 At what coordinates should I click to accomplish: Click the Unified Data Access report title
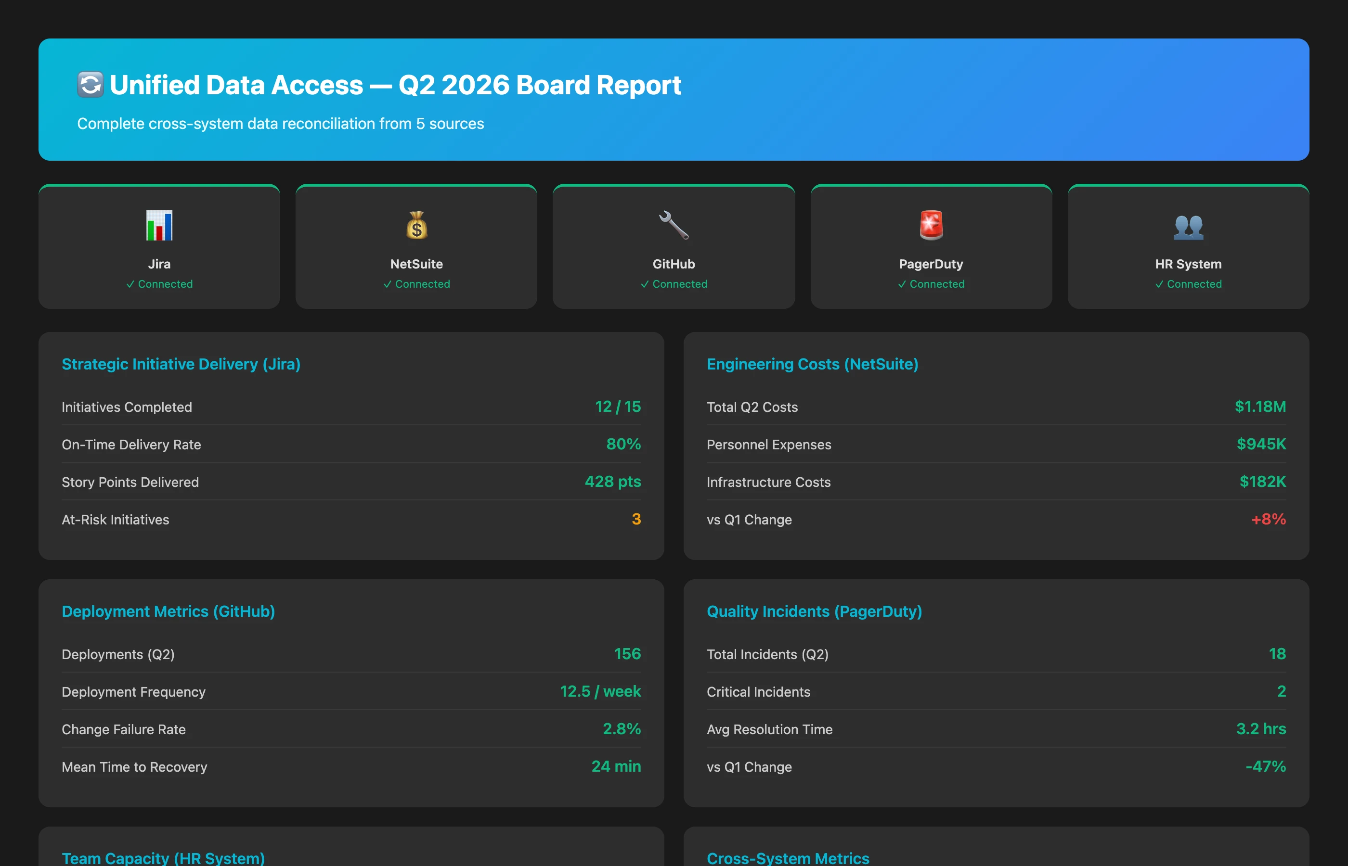395,85
